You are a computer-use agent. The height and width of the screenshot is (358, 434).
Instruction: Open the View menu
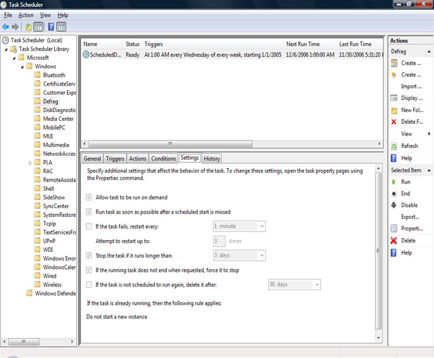45,15
